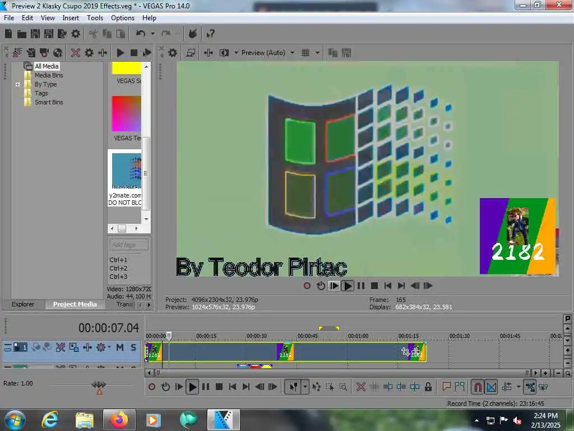574x431 pixels.
Task: Start preview in Project Media toolbar
Action: [121, 53]
